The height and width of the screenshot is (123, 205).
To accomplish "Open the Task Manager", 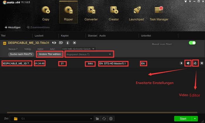I will click(159, 13).
